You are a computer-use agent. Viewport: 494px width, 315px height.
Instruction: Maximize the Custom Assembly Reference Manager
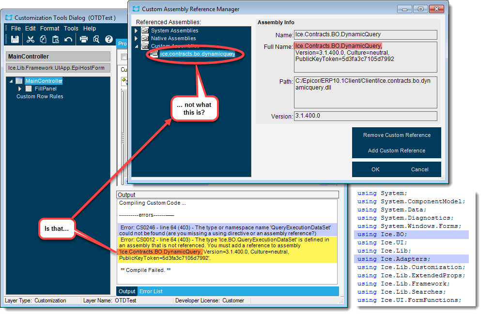point(420,9)
